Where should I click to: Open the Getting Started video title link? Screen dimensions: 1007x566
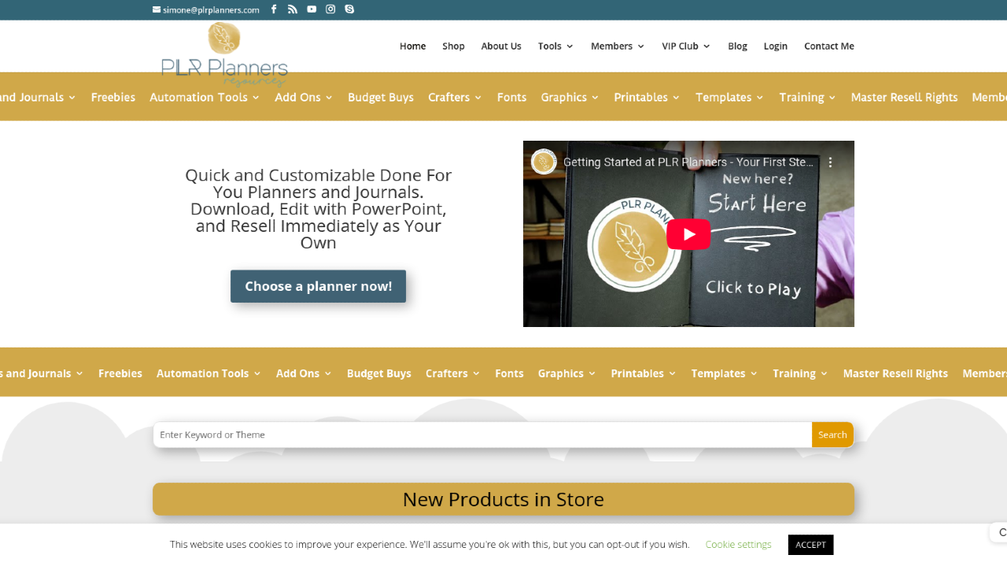point(688,163)
